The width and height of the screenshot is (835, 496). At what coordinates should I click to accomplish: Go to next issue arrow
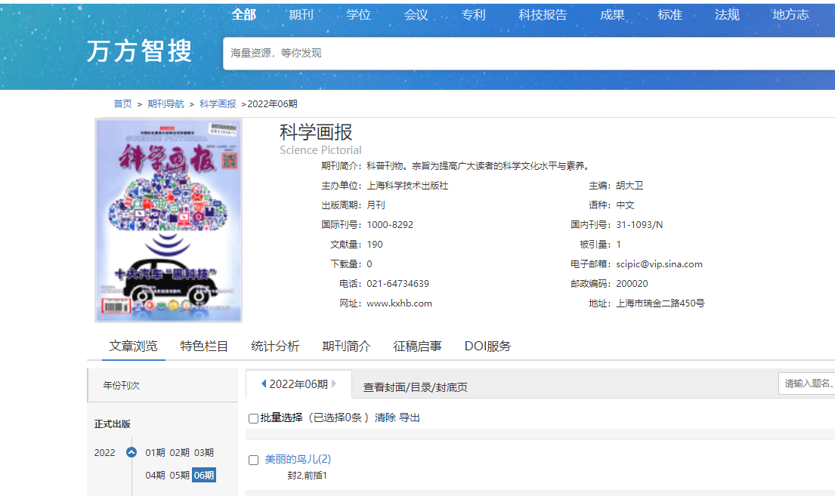pyautogui.click(x=334, y=384)
